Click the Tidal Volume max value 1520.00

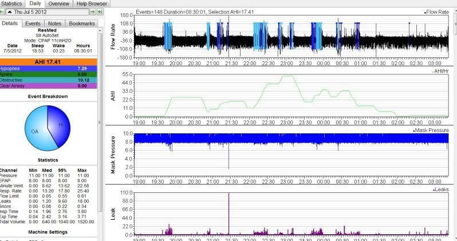pos(86,222)
